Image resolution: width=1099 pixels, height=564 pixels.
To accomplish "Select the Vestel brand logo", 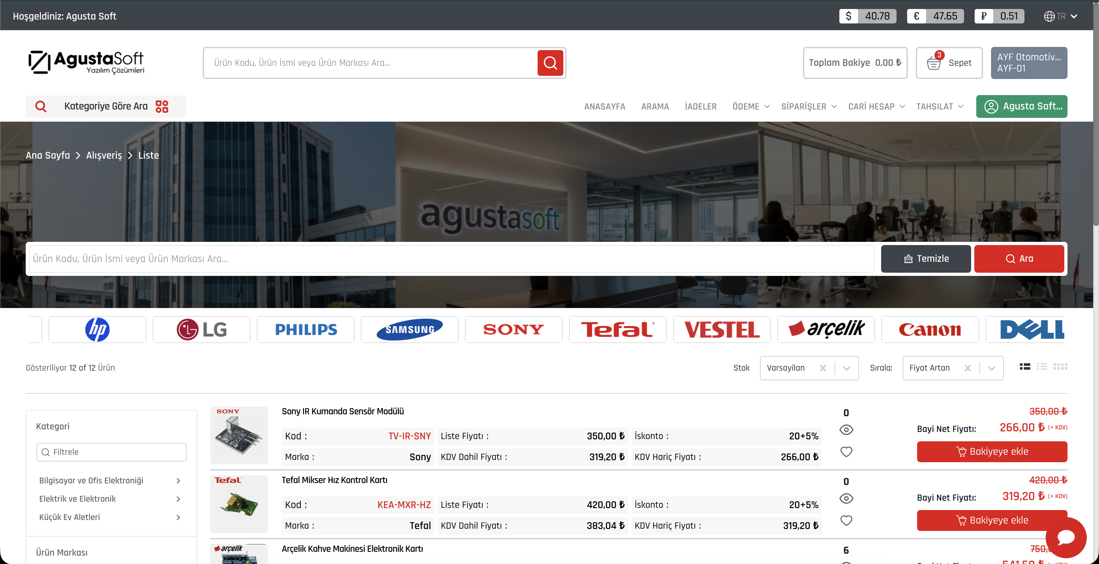I will coord(722,330).
